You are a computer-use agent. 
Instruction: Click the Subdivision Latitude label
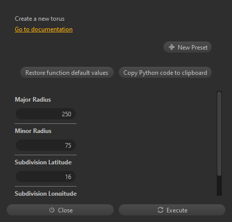click(43, 162)
